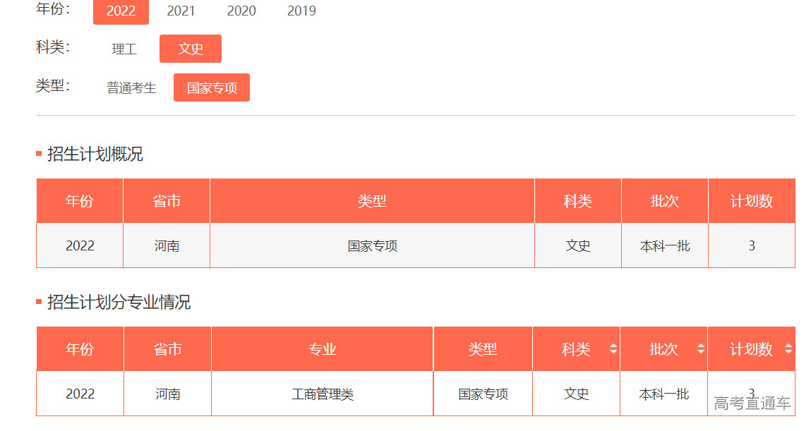Sort by 科类 column arrow icon
This screenshot has width=811, height=431.
613,349
